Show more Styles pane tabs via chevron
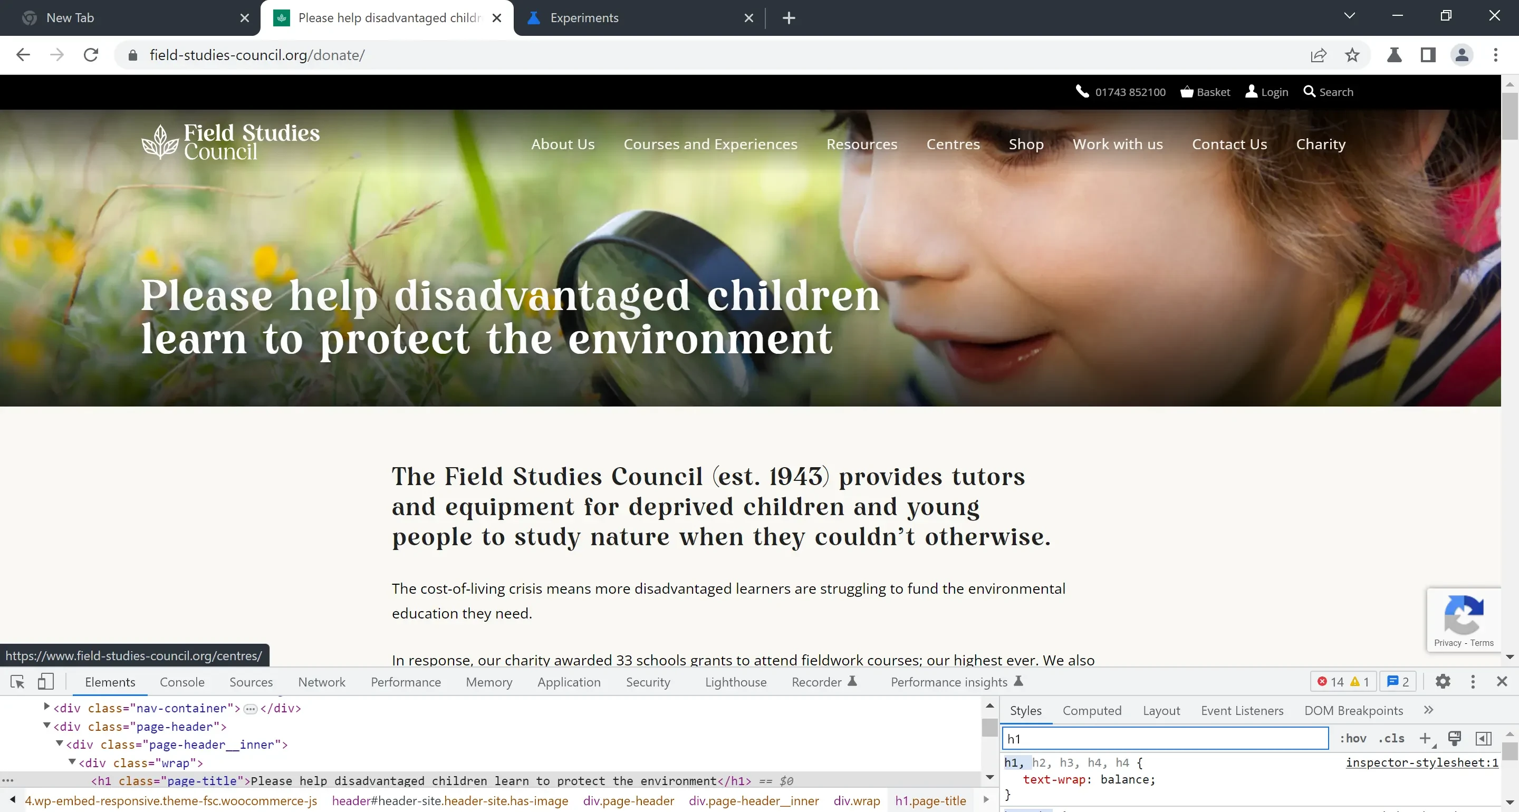This screenshot has height=812, width=1519. point(1428,710)
